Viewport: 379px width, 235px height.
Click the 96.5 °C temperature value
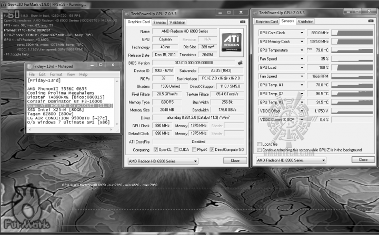(x=318, y=94)
